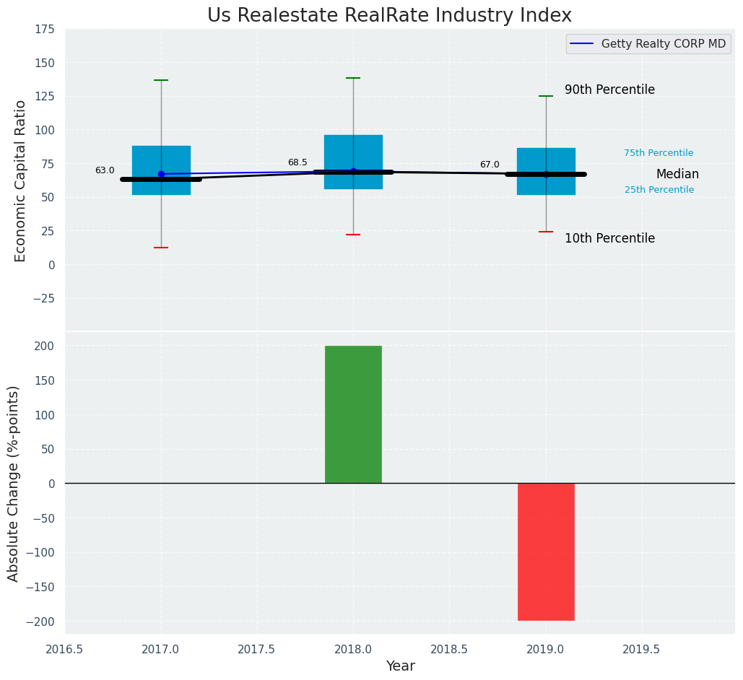Click the Median annotation label

click(x=677, y=175)
